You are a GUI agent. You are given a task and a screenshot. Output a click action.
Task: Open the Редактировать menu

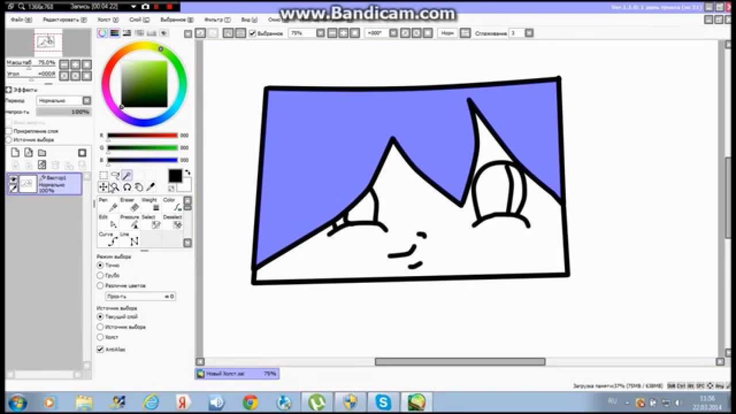click(64, 19)
